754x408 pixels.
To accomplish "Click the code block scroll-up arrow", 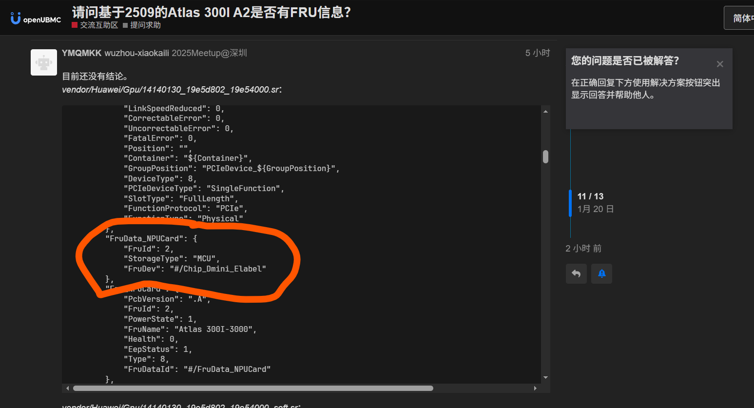I will 545,111.
